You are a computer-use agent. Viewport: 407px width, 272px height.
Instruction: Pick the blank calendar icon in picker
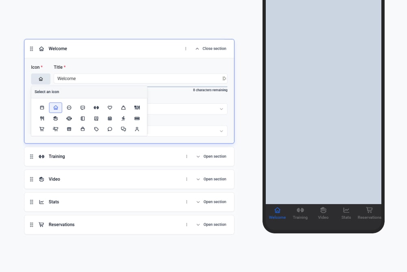[42, 108]
